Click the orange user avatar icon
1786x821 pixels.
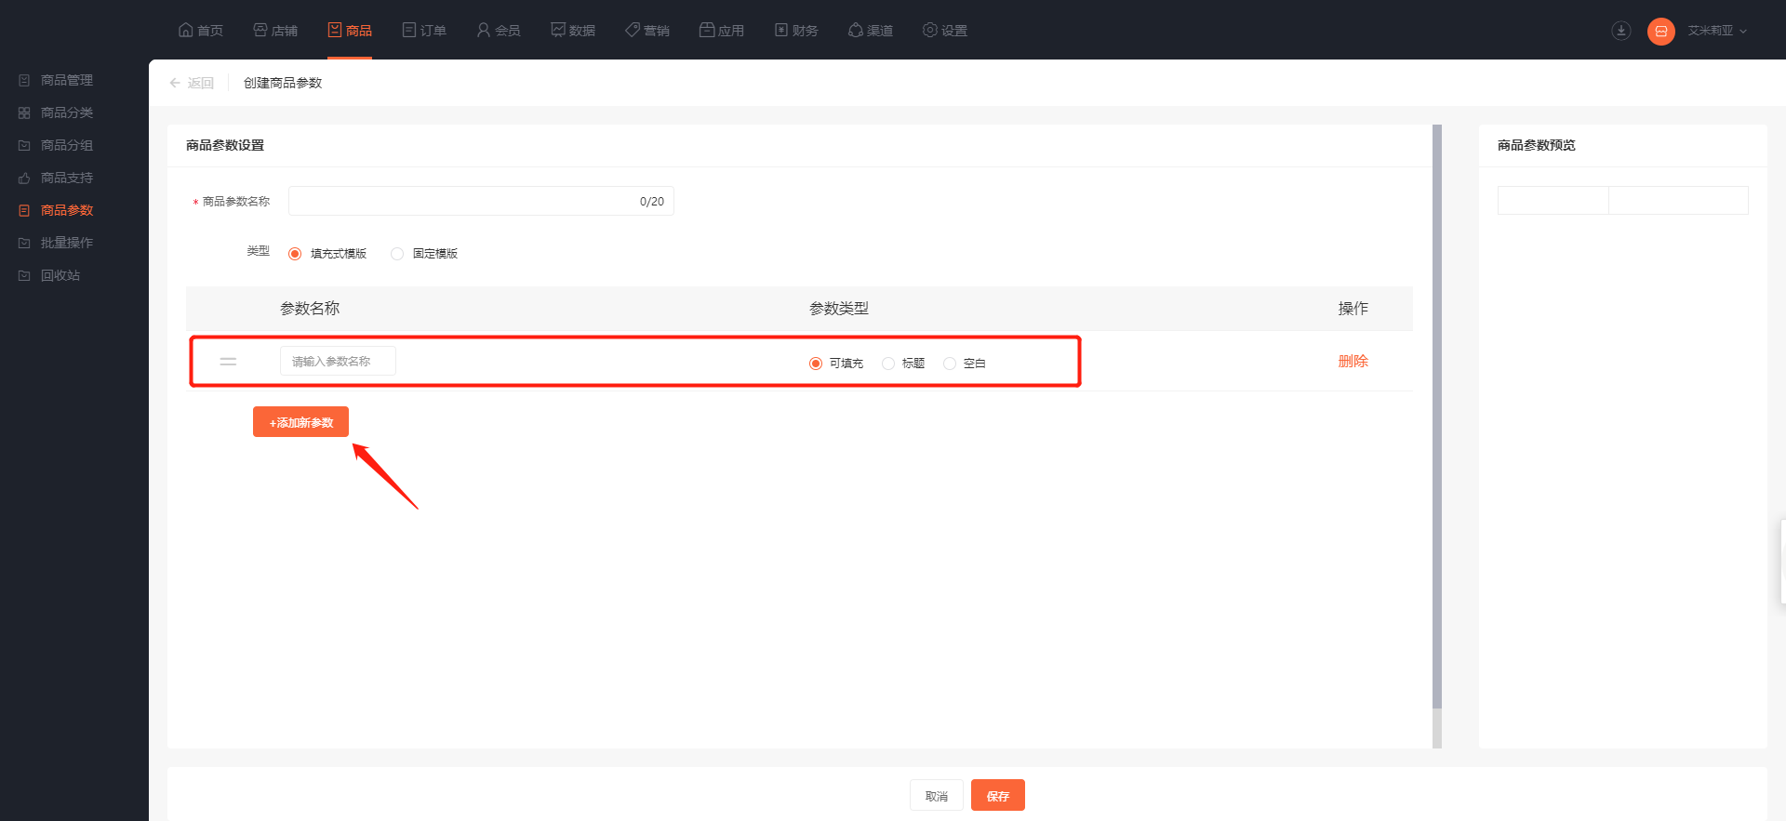tap(1661, 31)
